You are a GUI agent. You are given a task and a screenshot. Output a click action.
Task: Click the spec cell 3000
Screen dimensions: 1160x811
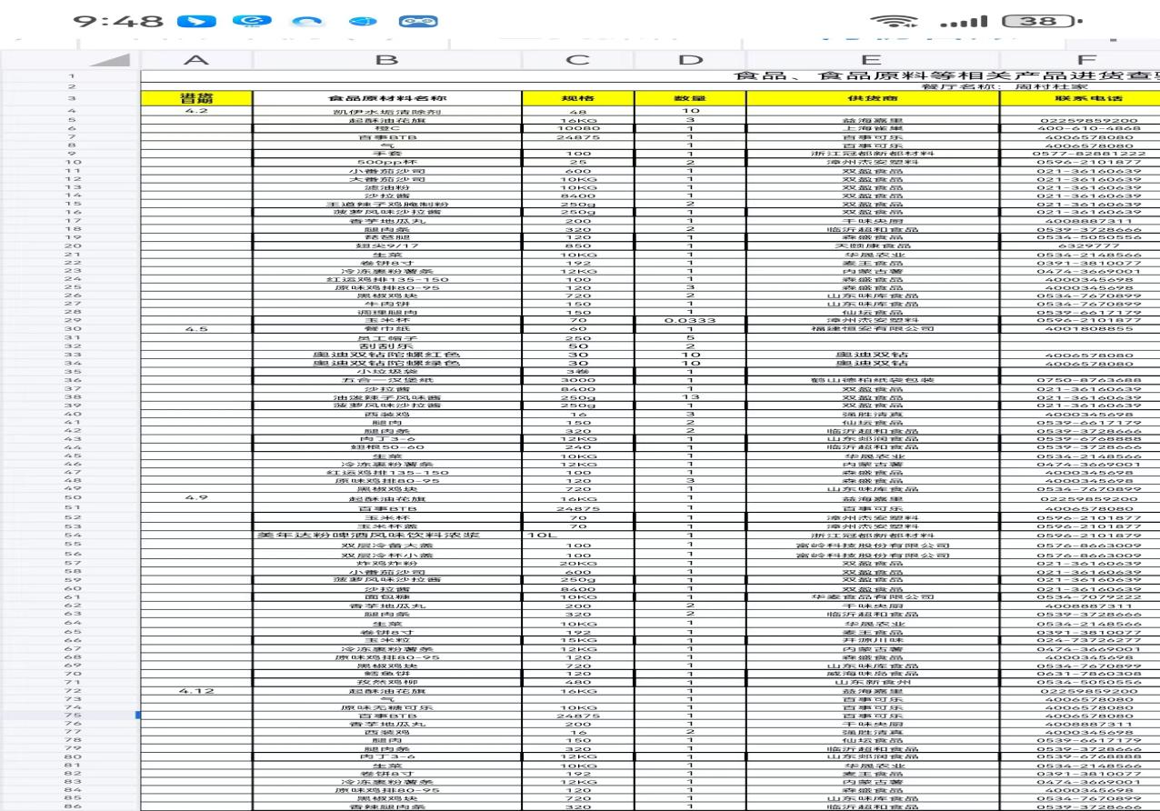(x=578, y=380)
